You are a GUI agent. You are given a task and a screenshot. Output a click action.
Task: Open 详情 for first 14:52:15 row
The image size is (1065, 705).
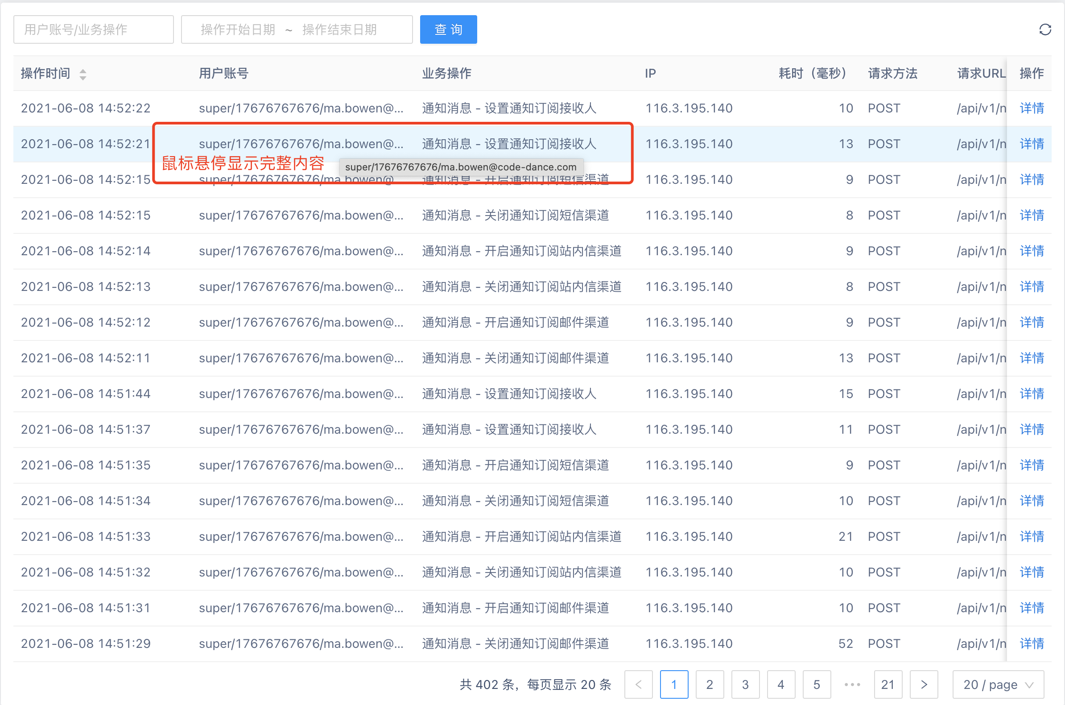pyautogui.click(x=1032, y=180)
